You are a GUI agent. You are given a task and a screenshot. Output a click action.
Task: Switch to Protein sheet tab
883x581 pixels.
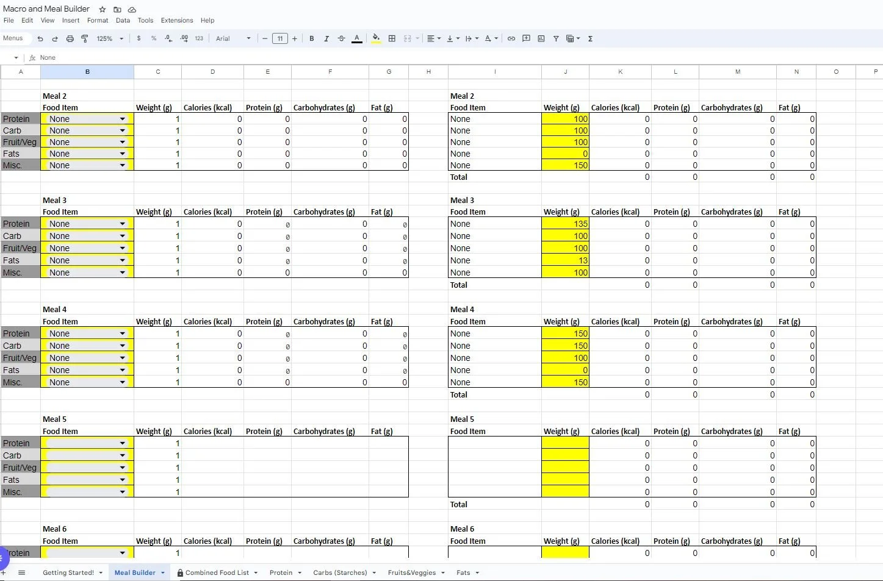[281, 572]
